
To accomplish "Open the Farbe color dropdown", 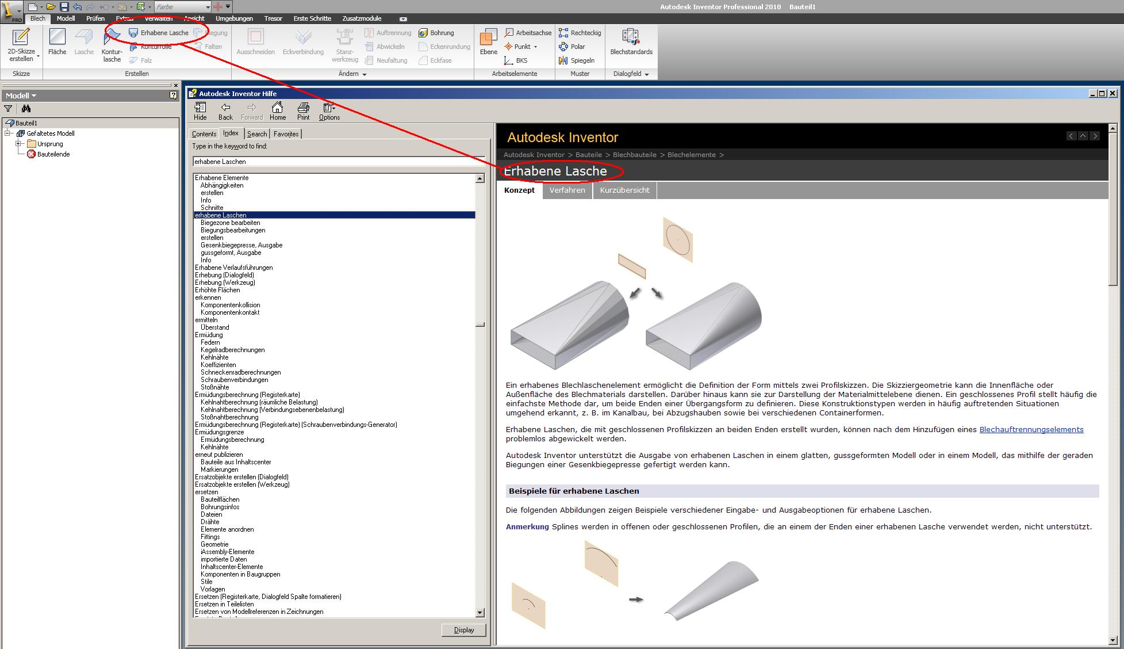I will click(208, 7).
